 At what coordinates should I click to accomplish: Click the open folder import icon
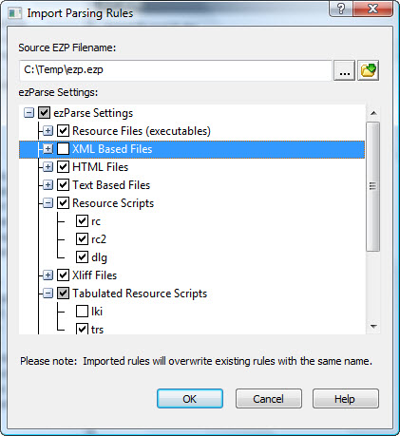[x=368, y=70]
